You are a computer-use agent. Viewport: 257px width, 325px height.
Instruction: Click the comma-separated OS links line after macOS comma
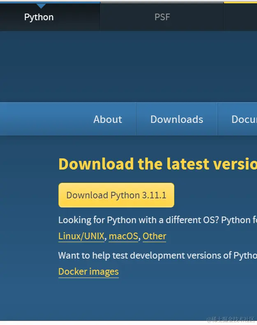coord(141,237)
